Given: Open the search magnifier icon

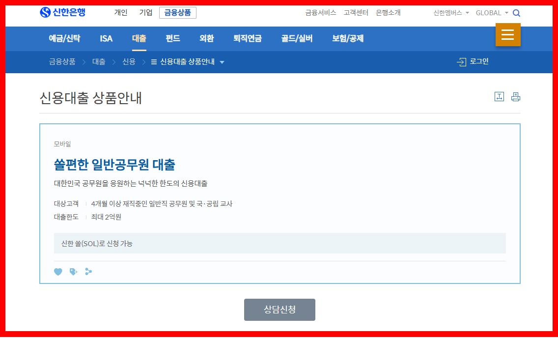Looking at the screenshot, I should [x=516, y=13].
